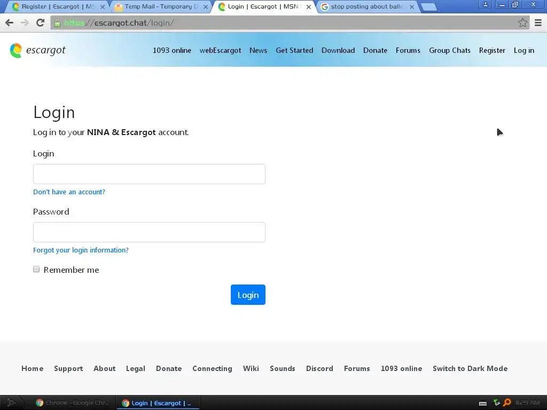This screenshot has height=410, width=547.
Task: Open Get Started in the navigation
Action: point(294,51)
